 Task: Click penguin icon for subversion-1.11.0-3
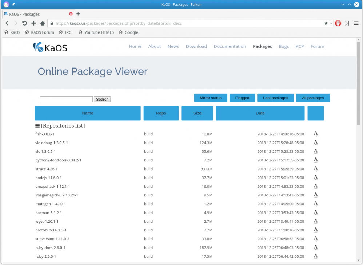point(316,239)
